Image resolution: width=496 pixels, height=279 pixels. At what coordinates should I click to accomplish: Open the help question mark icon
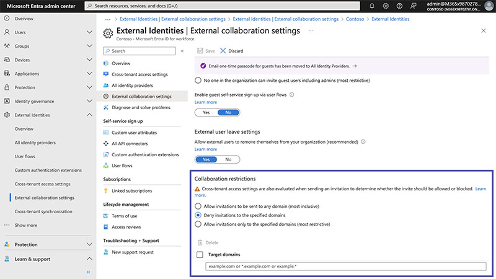click(x=399, y=6)
